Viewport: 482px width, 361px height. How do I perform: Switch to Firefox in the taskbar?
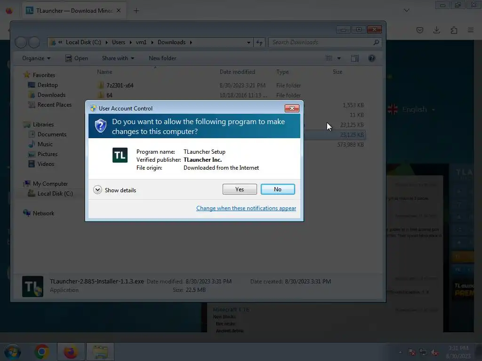point(71,352)
